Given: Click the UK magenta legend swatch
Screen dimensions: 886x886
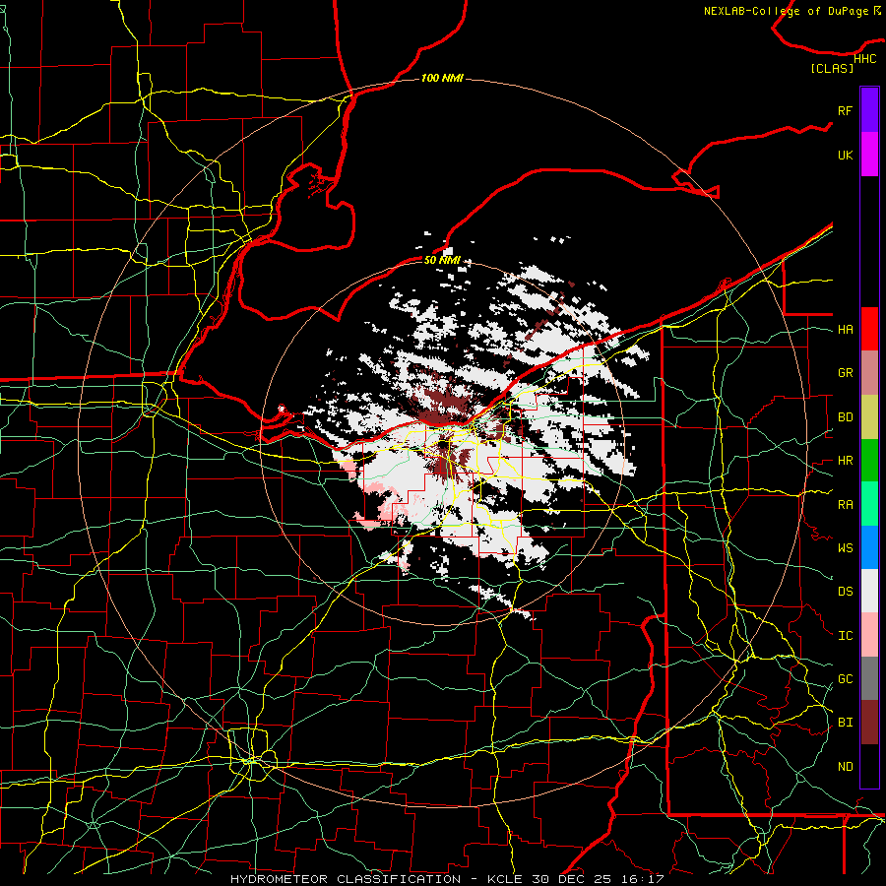Looking at the screenshot, I should pyautogui.click(x=869, y=155).
